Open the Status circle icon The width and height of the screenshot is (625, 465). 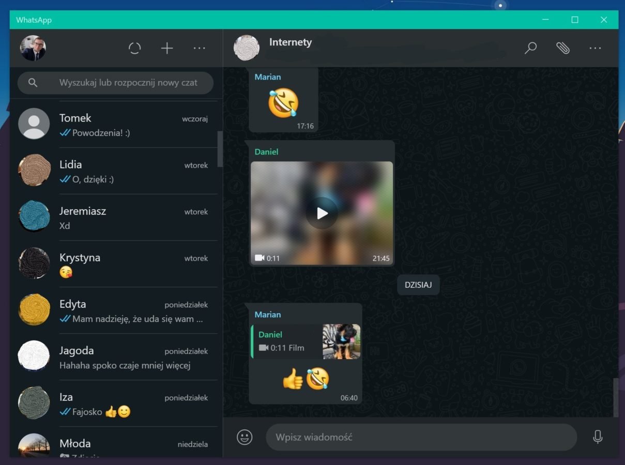coord(134,49)
